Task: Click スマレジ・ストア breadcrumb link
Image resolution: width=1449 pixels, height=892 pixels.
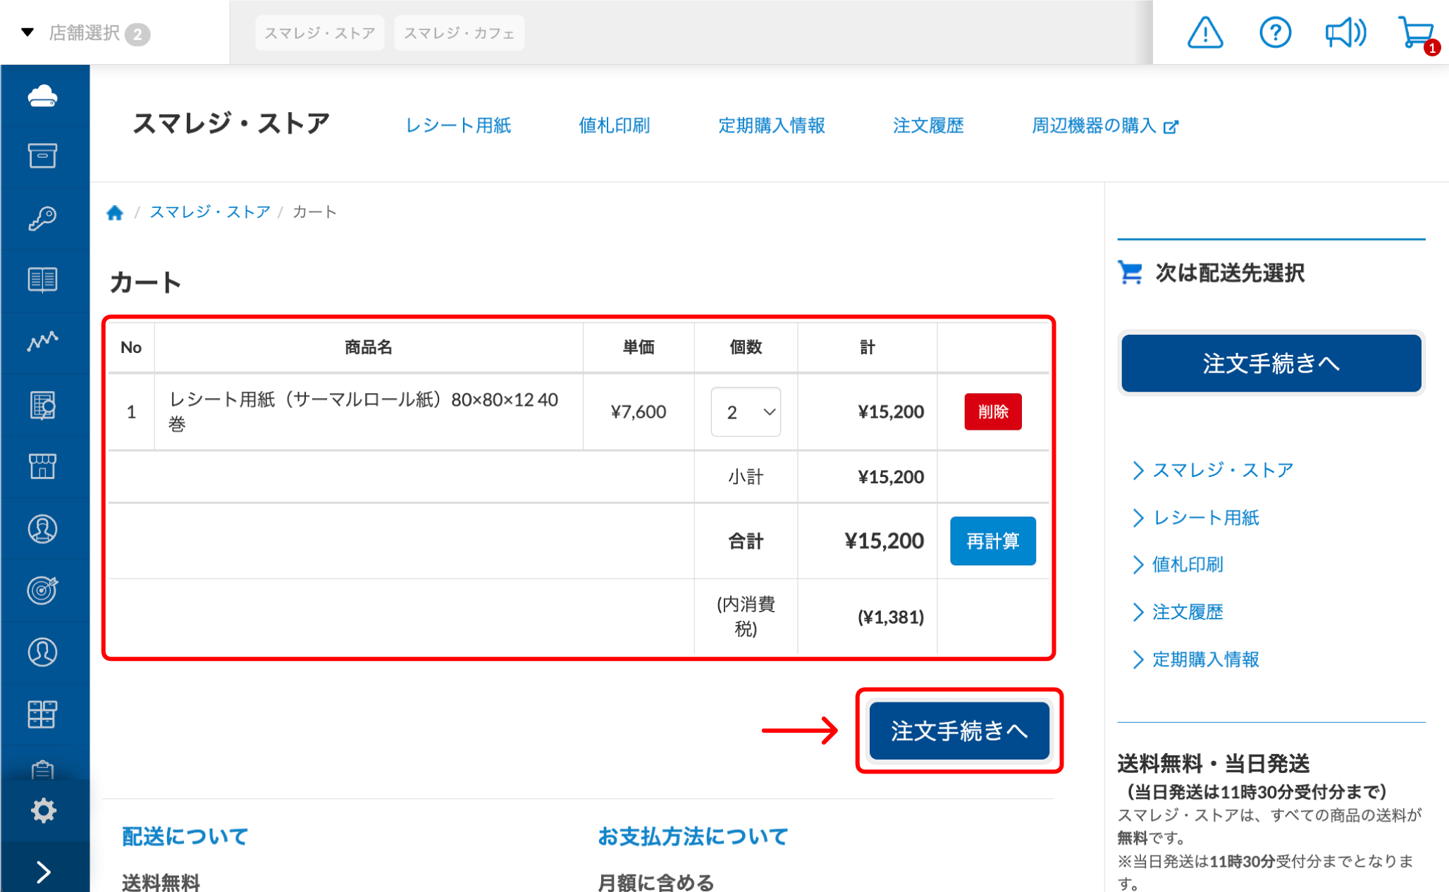Action: click(x=210, y=212)
